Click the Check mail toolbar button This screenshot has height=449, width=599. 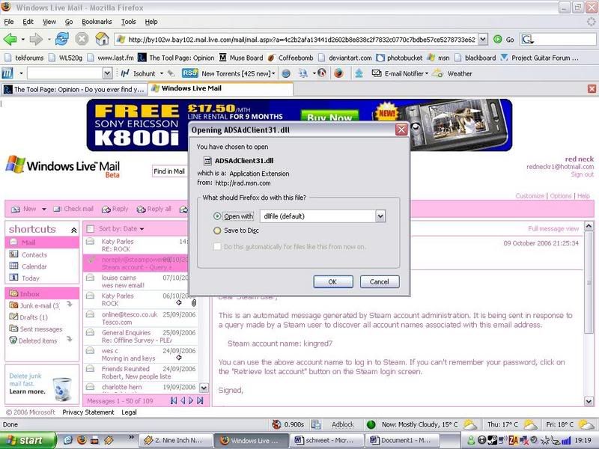[73, 210]
